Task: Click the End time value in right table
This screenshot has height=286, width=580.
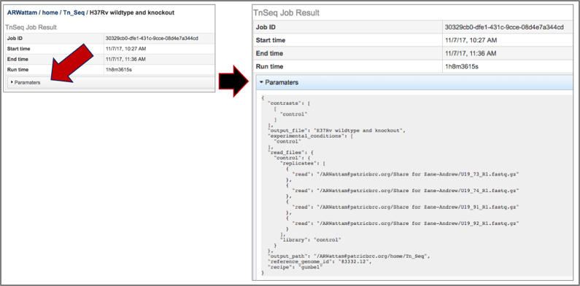Action: (x=471, y=54)
